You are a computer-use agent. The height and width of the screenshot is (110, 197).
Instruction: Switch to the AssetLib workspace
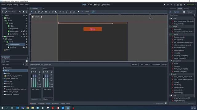106,5
